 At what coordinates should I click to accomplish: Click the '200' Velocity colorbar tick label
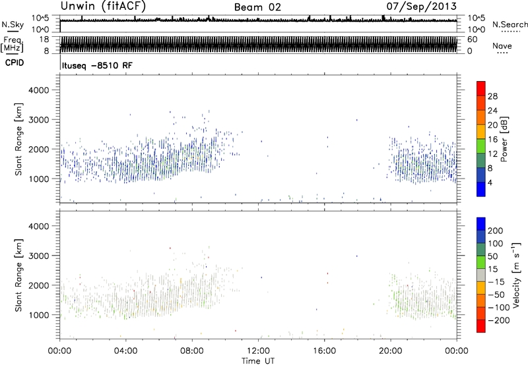click(496, 231)
